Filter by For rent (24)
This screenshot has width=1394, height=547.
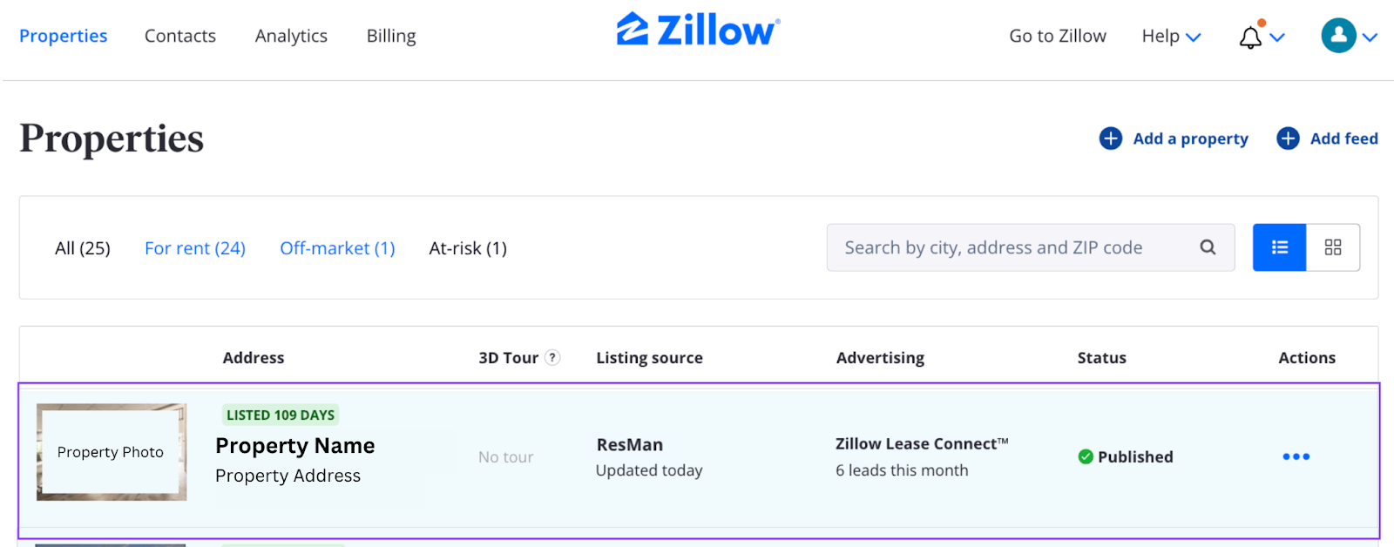click(x=195, y=248)
